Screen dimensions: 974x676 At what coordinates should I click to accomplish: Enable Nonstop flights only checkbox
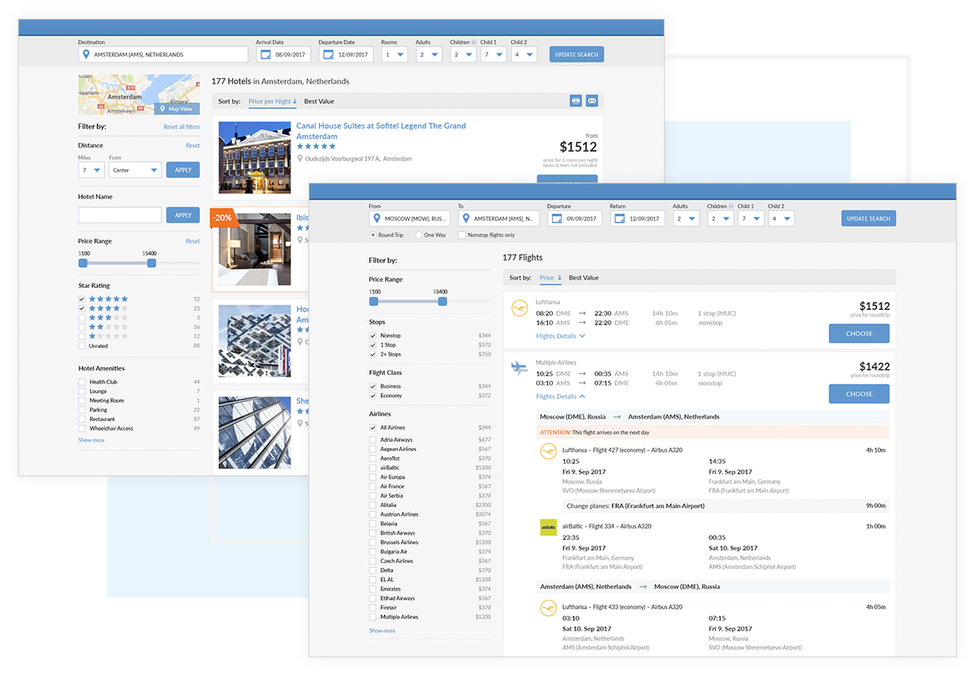pyautogui.click(x=461, y=235)
